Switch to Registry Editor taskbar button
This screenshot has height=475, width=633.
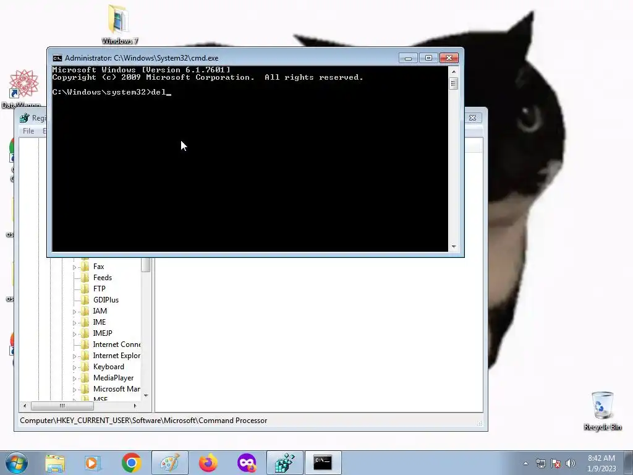[x=284, y=463]
